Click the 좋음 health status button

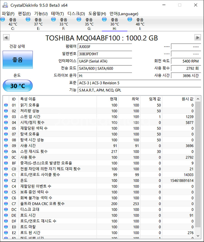(18, 60)
